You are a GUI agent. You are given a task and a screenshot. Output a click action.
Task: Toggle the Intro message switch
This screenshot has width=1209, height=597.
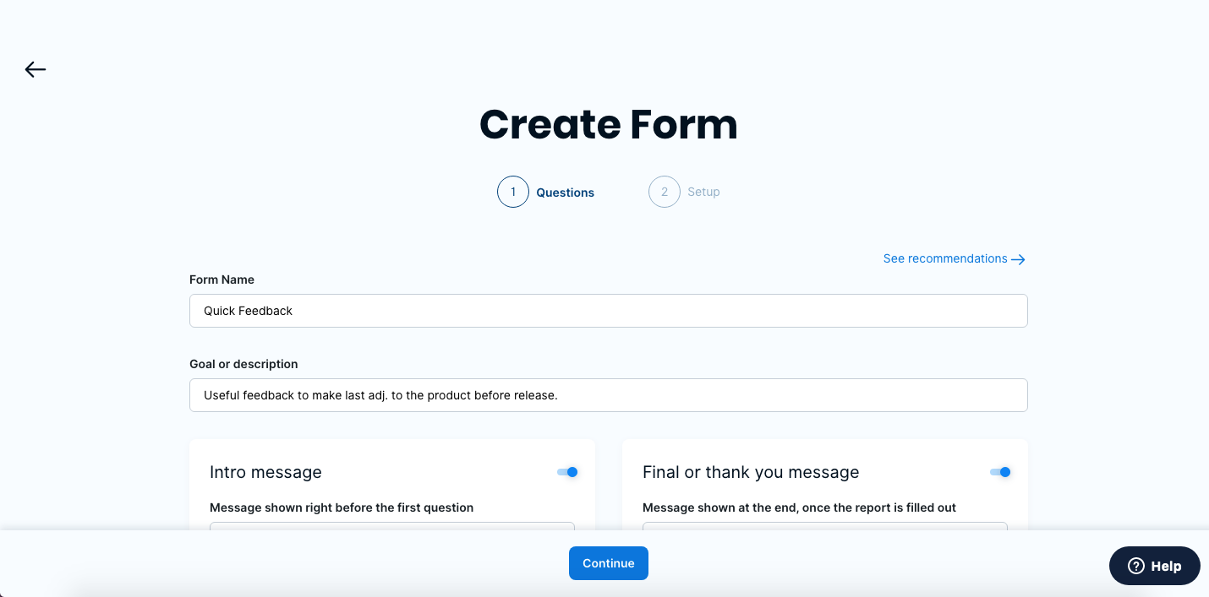(x=568, y=472)
